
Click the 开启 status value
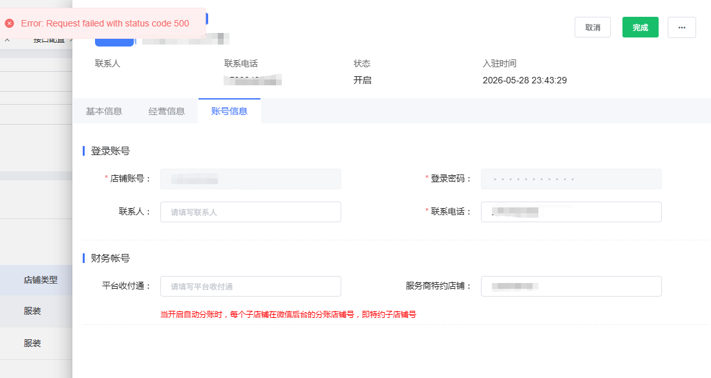click(x=363, y=80)
